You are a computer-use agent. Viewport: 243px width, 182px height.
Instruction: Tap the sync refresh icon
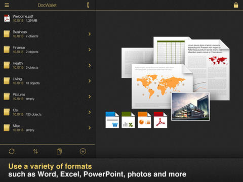coord(12,151)
